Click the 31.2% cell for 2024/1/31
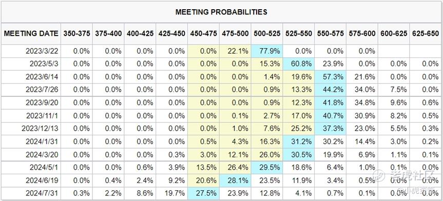Image resolution: width=443 pixels, height=201 pixels. tap(299, 142)
